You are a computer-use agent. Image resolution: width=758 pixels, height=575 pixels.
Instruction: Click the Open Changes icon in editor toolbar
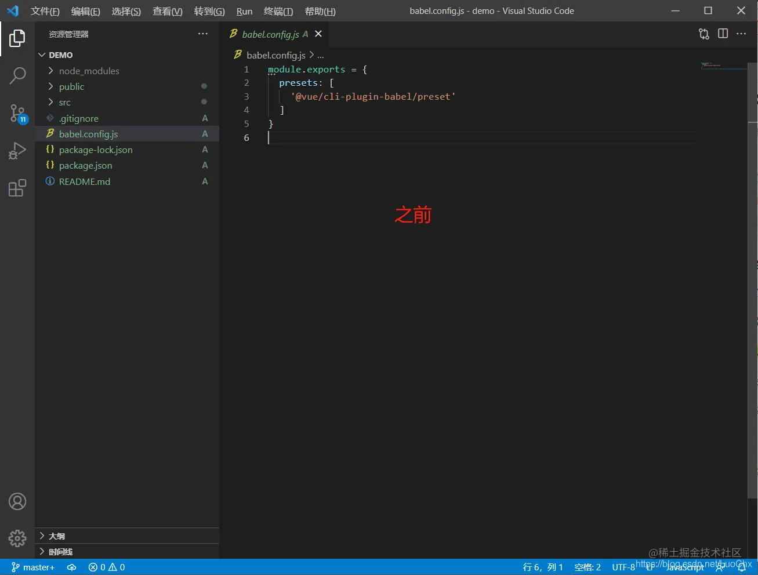tap(704, 34)
